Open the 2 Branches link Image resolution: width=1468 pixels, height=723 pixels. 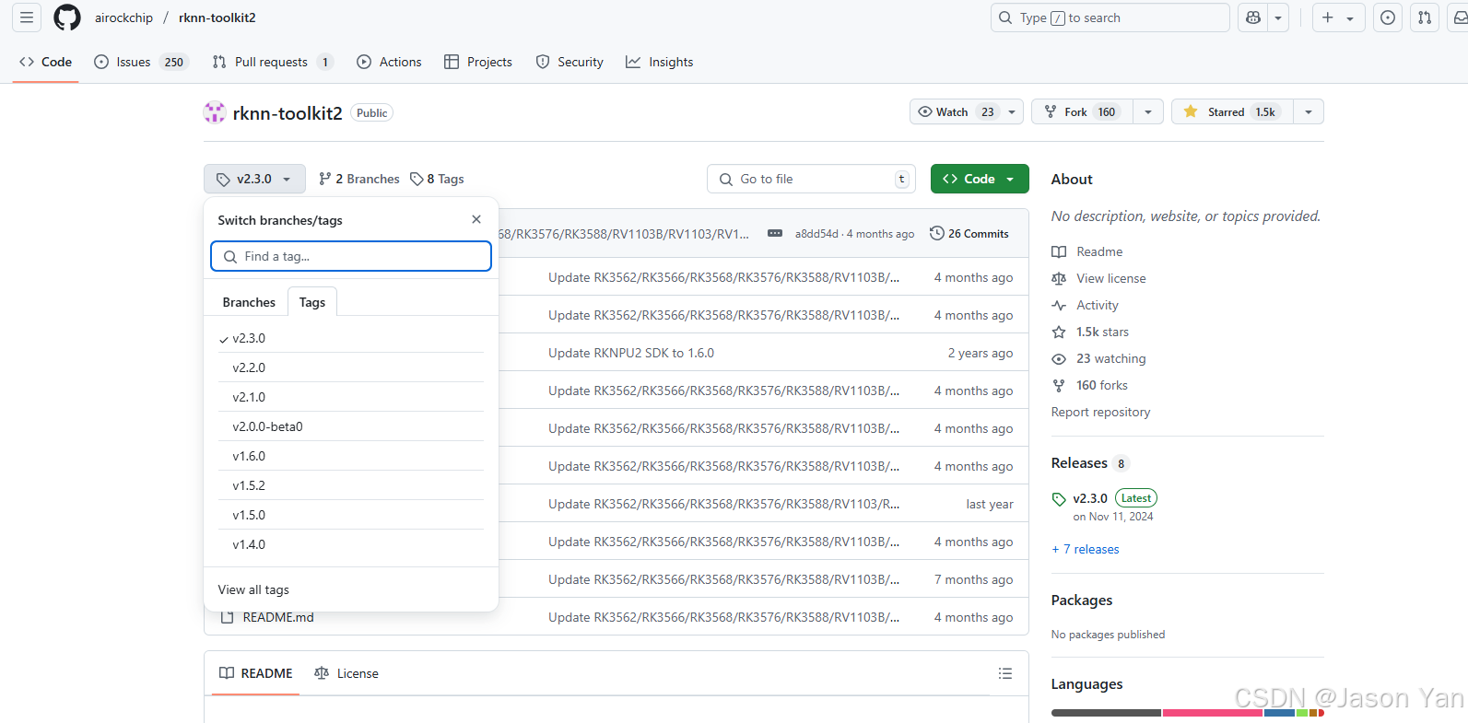pyautogui.click(x=359, y=179)
